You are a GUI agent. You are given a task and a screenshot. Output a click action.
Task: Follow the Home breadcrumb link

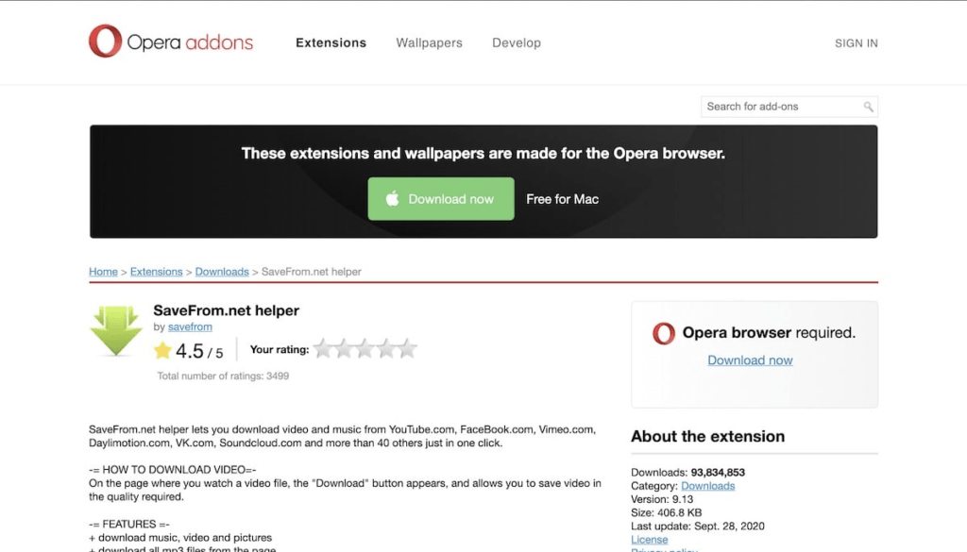click(103, 272)
